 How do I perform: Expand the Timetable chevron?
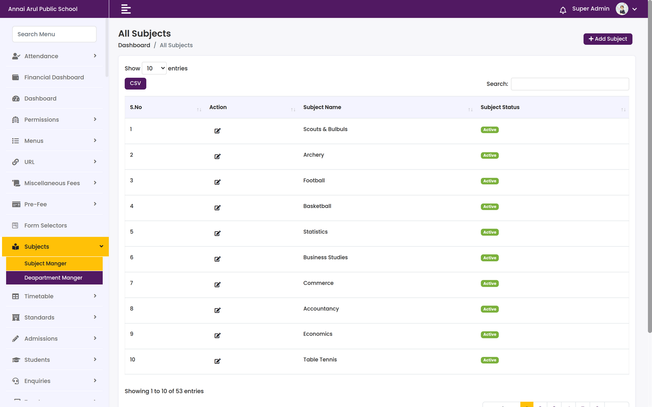click(x=95, y=296)
